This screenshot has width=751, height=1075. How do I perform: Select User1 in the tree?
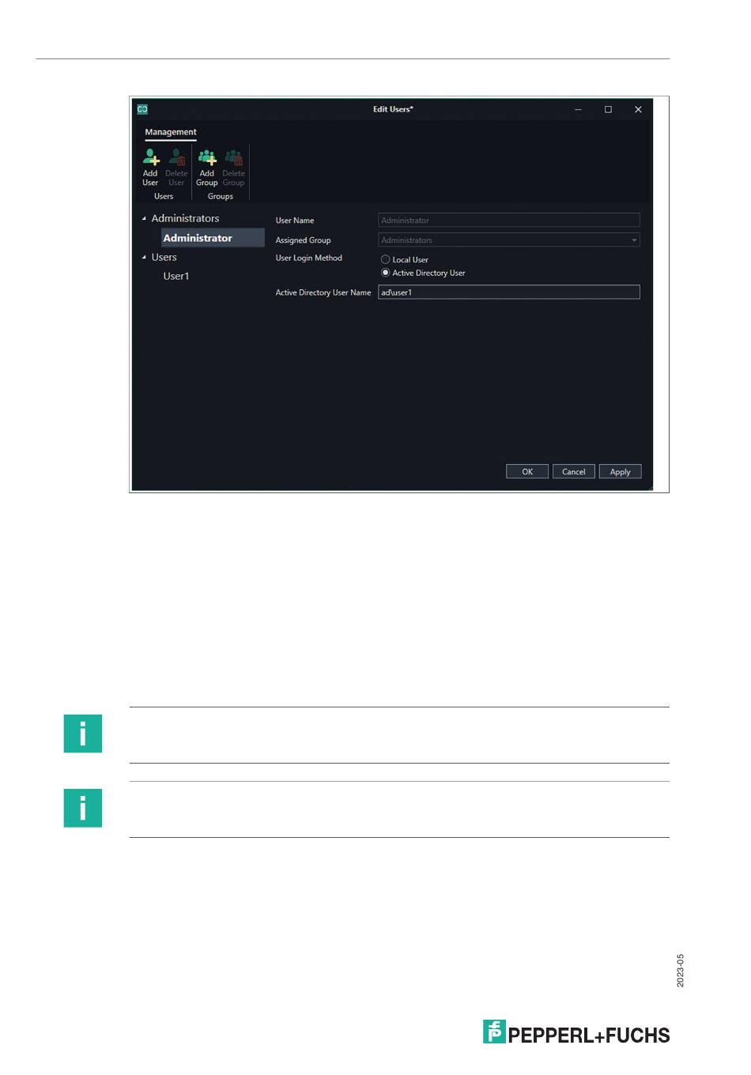click(176, 276)
